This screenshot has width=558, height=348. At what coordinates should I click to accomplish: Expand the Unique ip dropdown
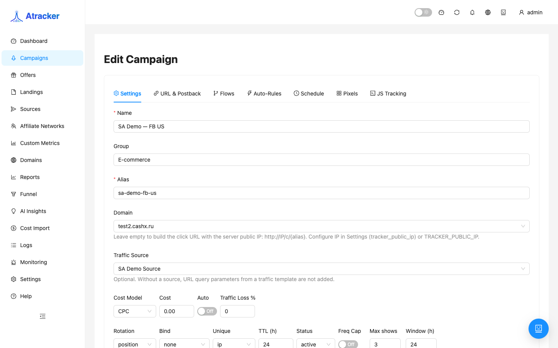pos(234,343)
